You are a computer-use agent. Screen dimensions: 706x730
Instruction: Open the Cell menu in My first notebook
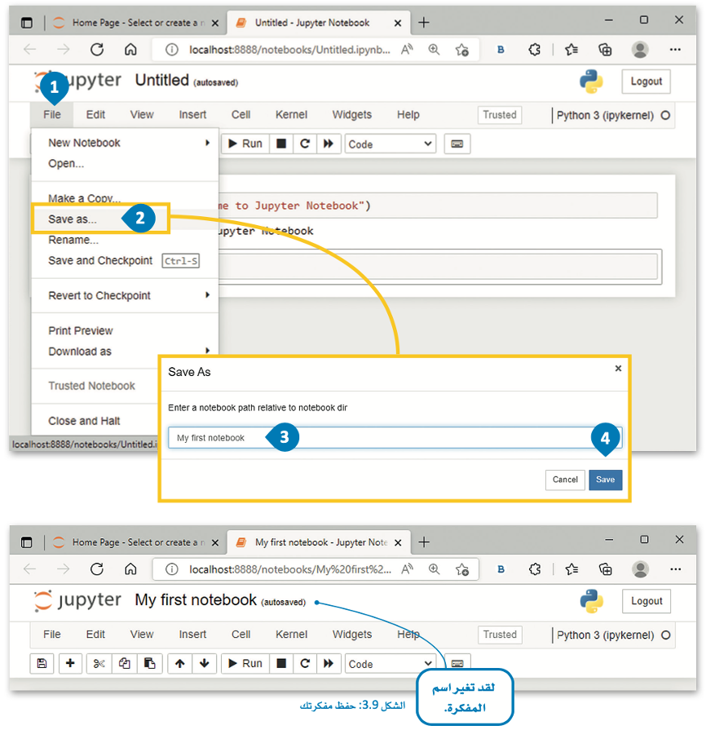click(x=241, y=634)
